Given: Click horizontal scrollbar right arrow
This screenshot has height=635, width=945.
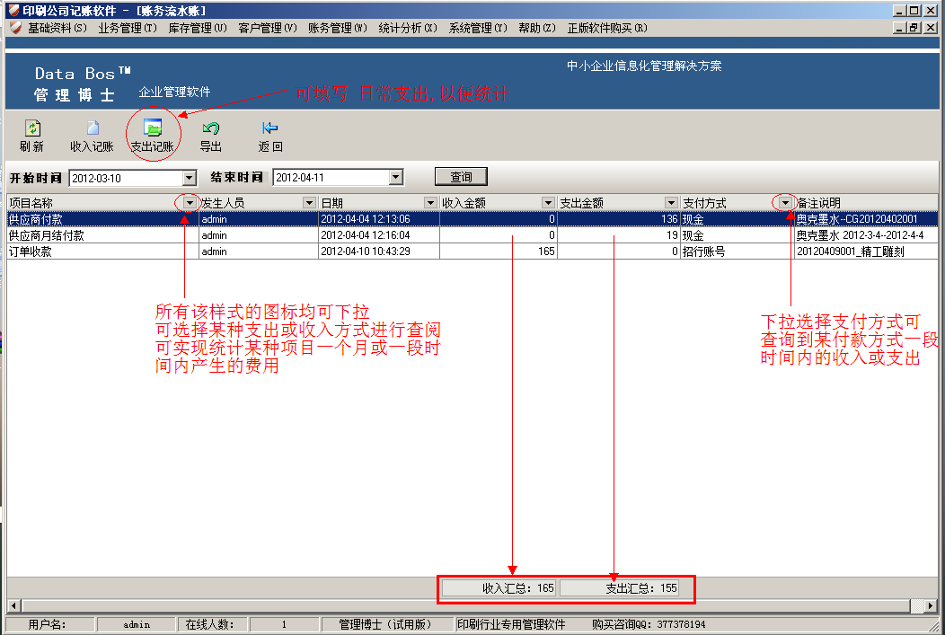Looking at the screenshot, I should pos(930,606).
